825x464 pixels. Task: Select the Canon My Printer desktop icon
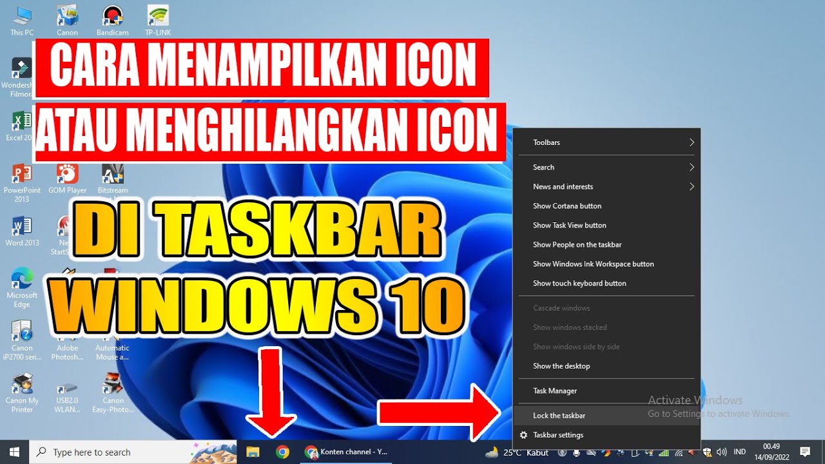click(22, 393)
